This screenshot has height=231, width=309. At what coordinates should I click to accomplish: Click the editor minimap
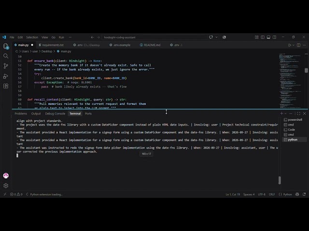click(x=291, y=80)
